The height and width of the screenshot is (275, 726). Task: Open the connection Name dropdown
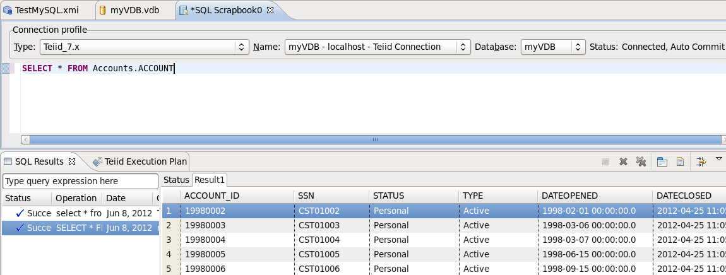[x=378, y=47]
